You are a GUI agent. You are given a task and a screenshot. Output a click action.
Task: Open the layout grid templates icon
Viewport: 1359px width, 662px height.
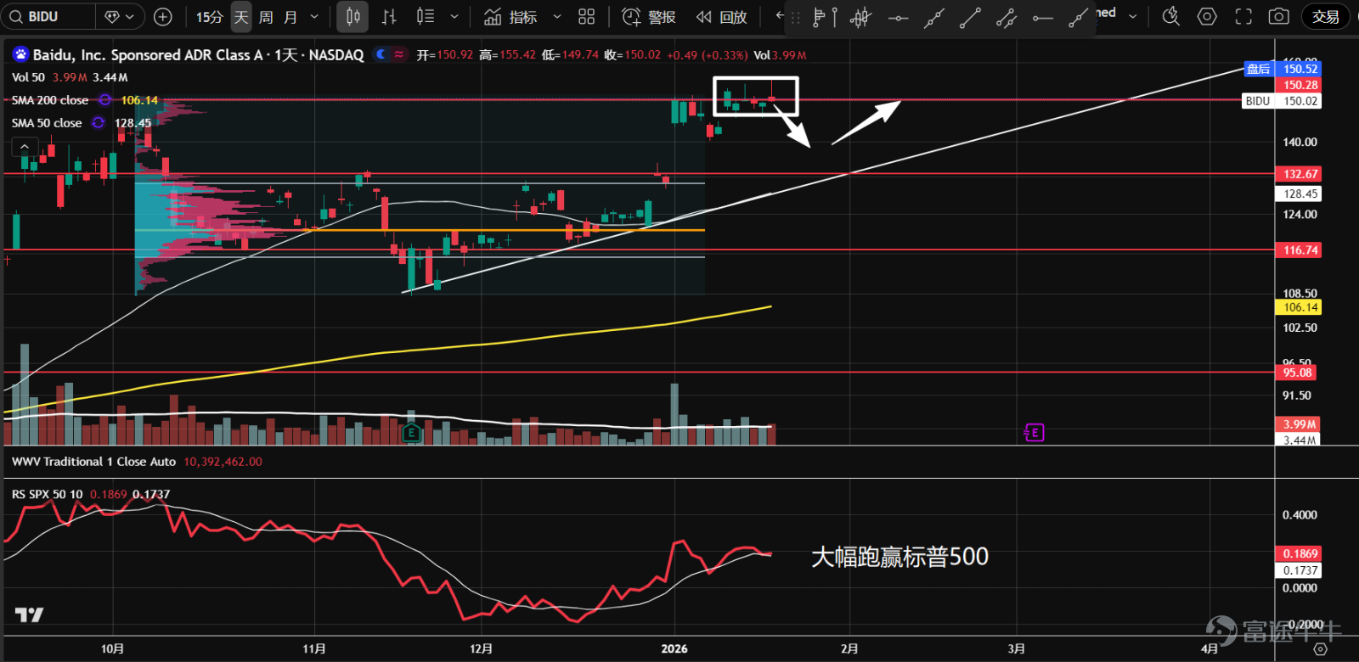tap(586, 16)
